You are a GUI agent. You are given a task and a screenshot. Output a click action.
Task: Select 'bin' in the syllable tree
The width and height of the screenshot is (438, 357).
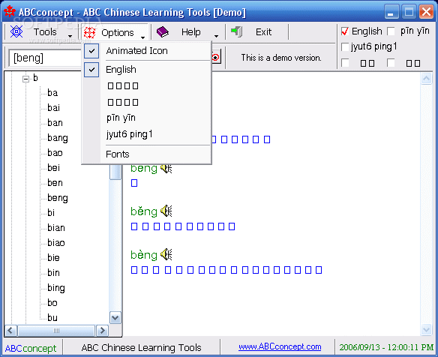(x=53, y=273)
